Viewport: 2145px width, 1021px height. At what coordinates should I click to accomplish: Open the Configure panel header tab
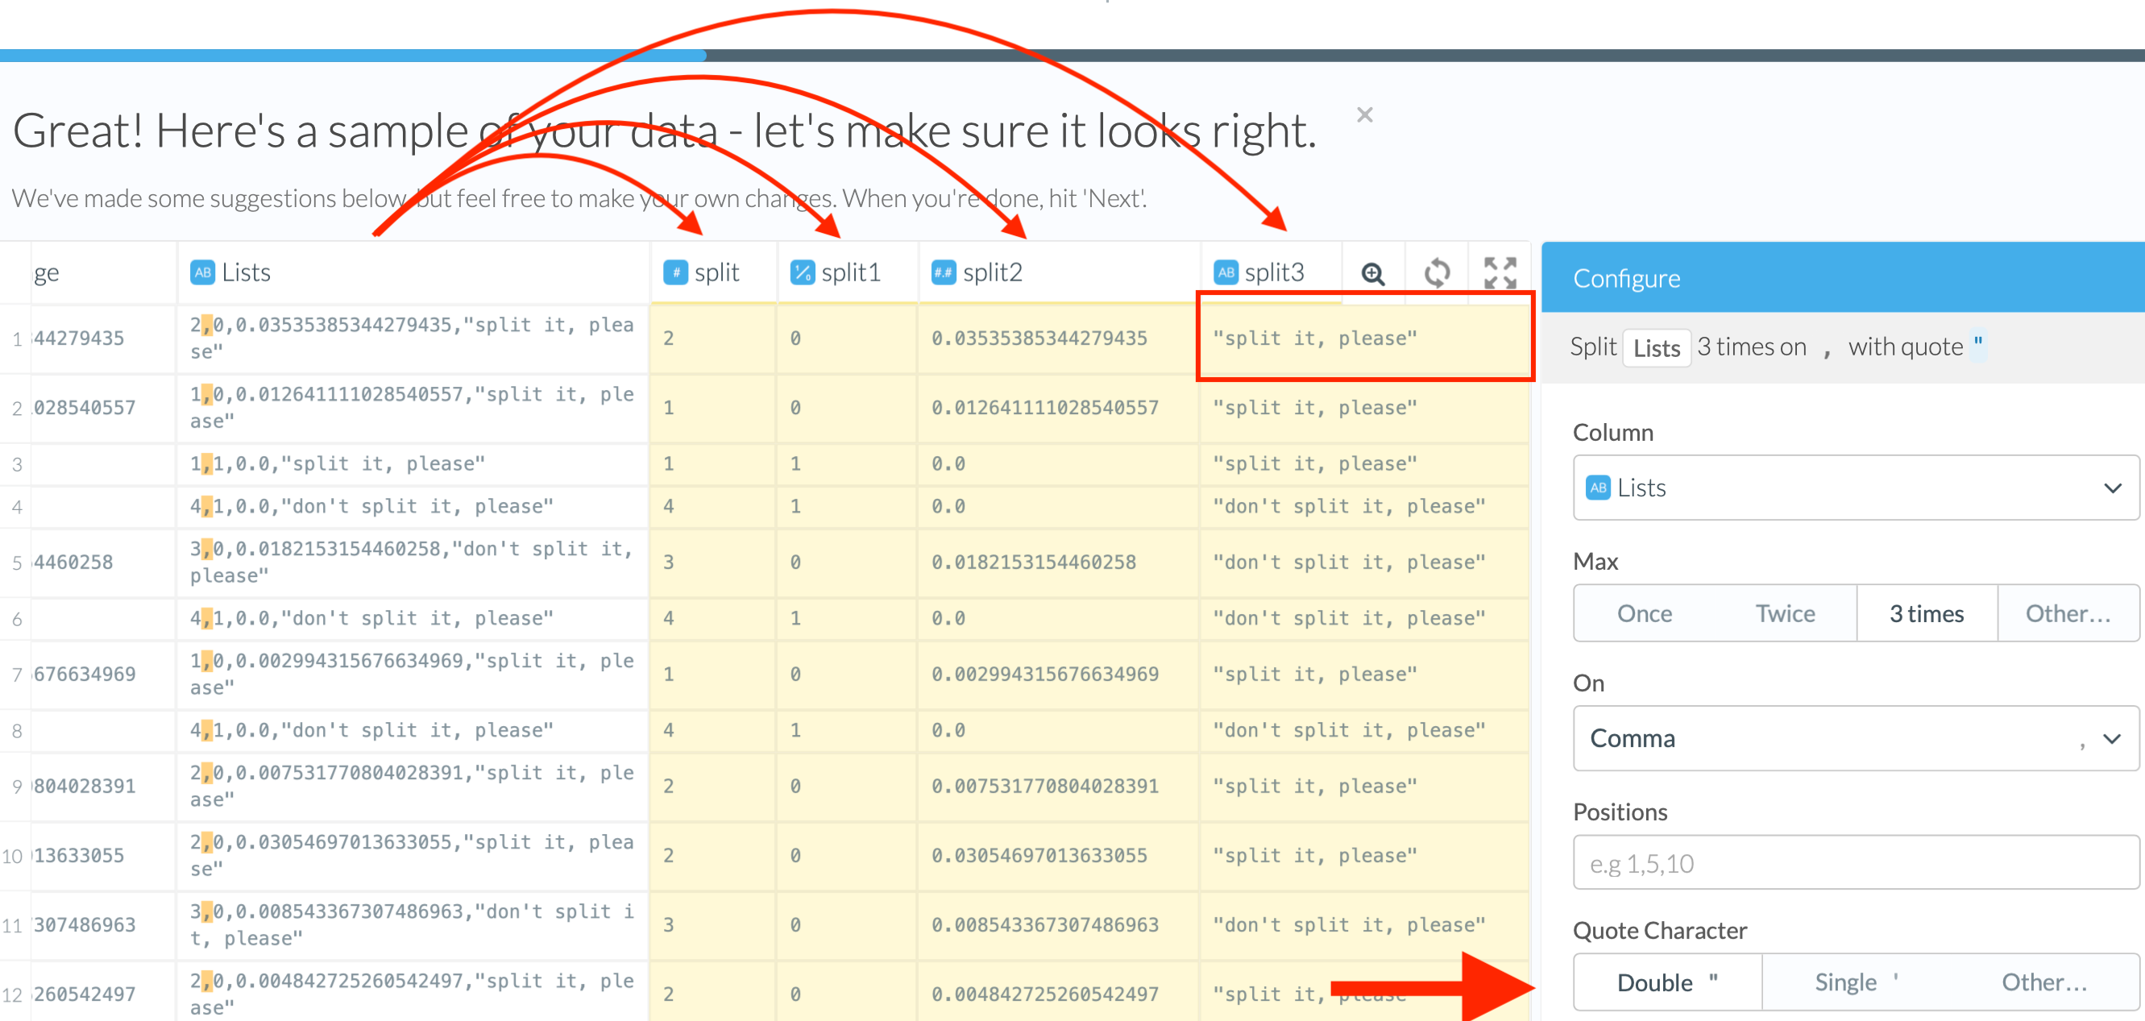point(1626,279)
